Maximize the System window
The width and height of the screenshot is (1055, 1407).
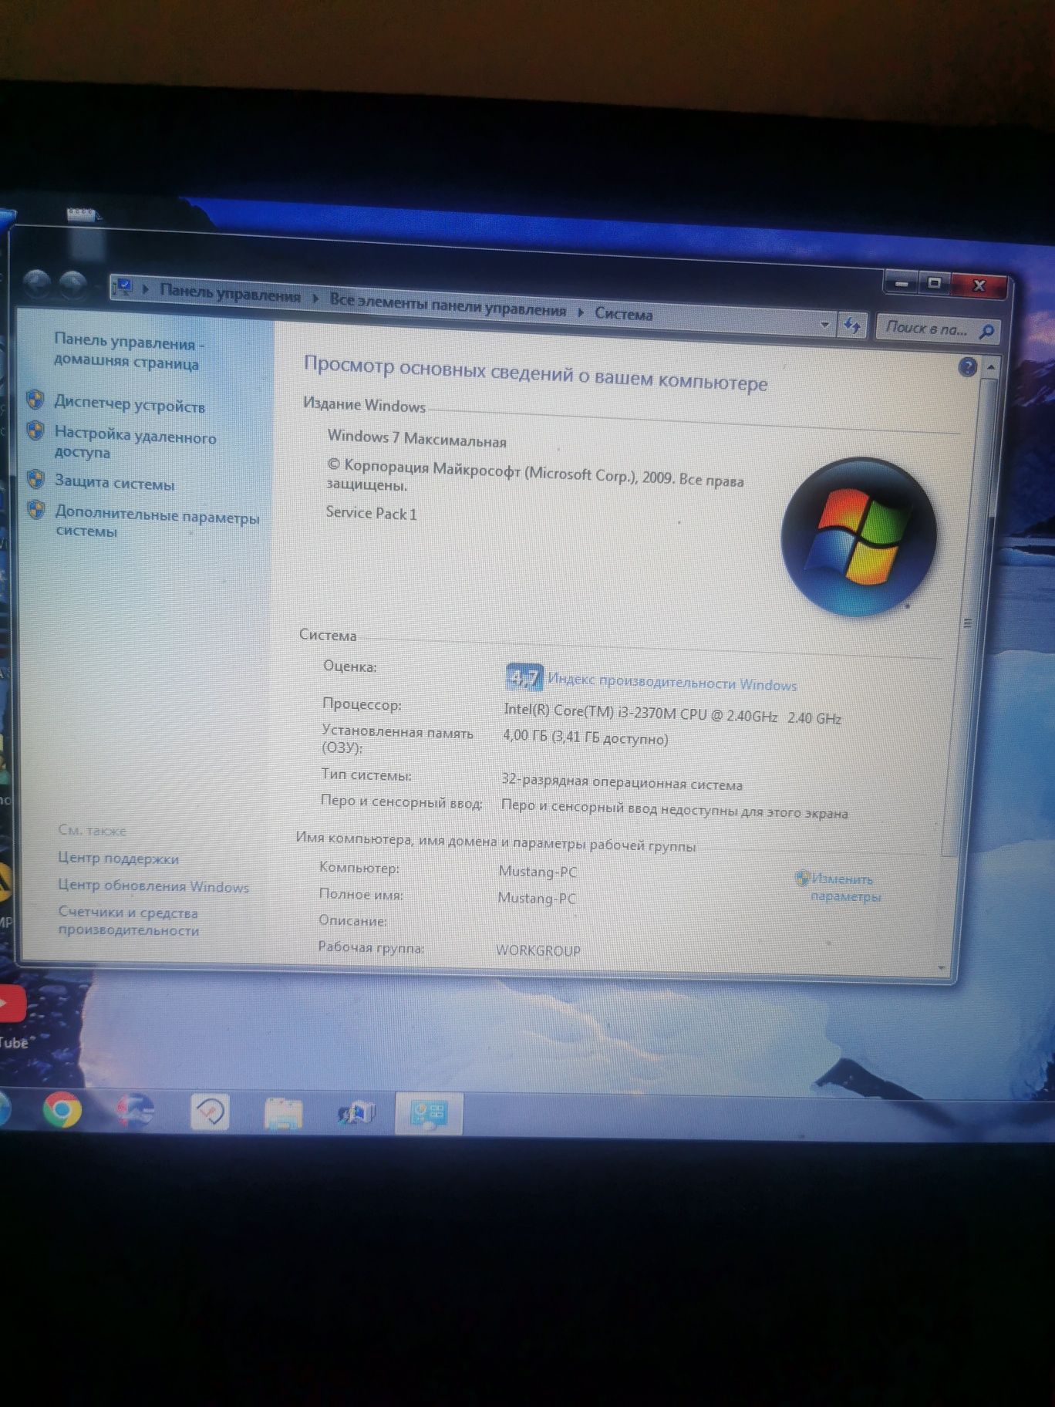click(x=934, y=283)
